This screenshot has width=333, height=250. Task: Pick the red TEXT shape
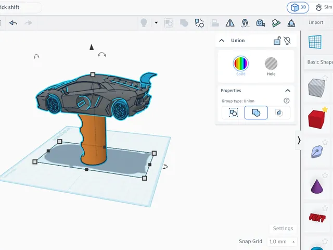tap(317, 218)
